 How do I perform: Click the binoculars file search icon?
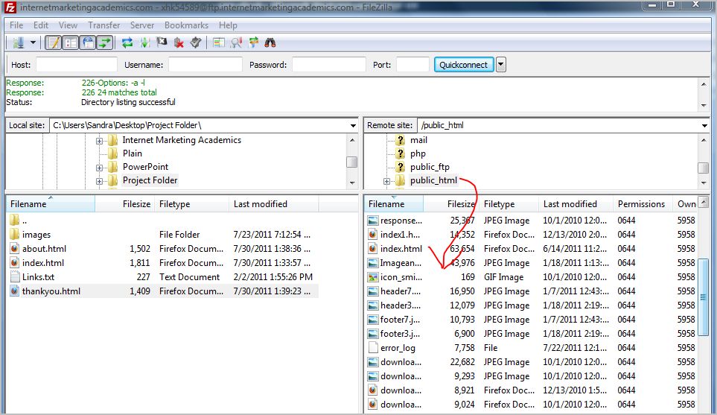[x=271, y=42]
